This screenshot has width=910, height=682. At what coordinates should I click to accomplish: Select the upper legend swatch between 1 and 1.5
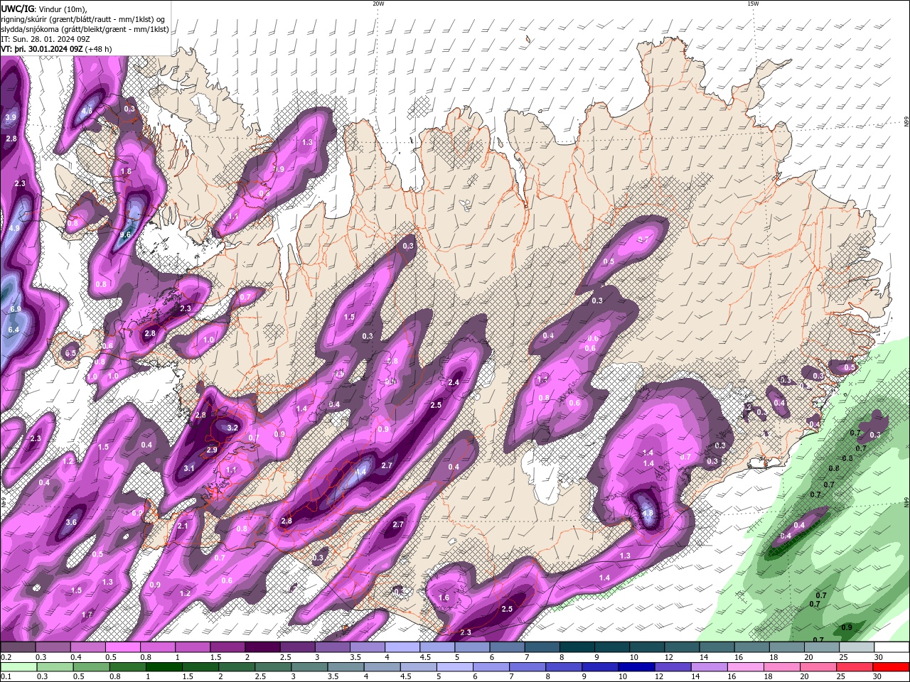pos(193,647)
